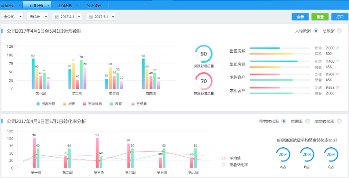Screen dimensions: 349x178
Task: Click the heading 公司2017年4月1日至5月1日运营数据
Action: tap(44, 31)
